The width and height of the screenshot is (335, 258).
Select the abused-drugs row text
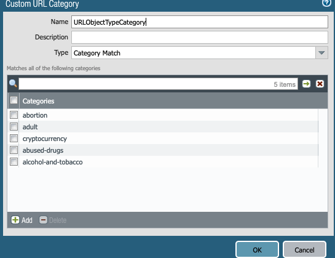pyautogui.click(x=43, y=150)
